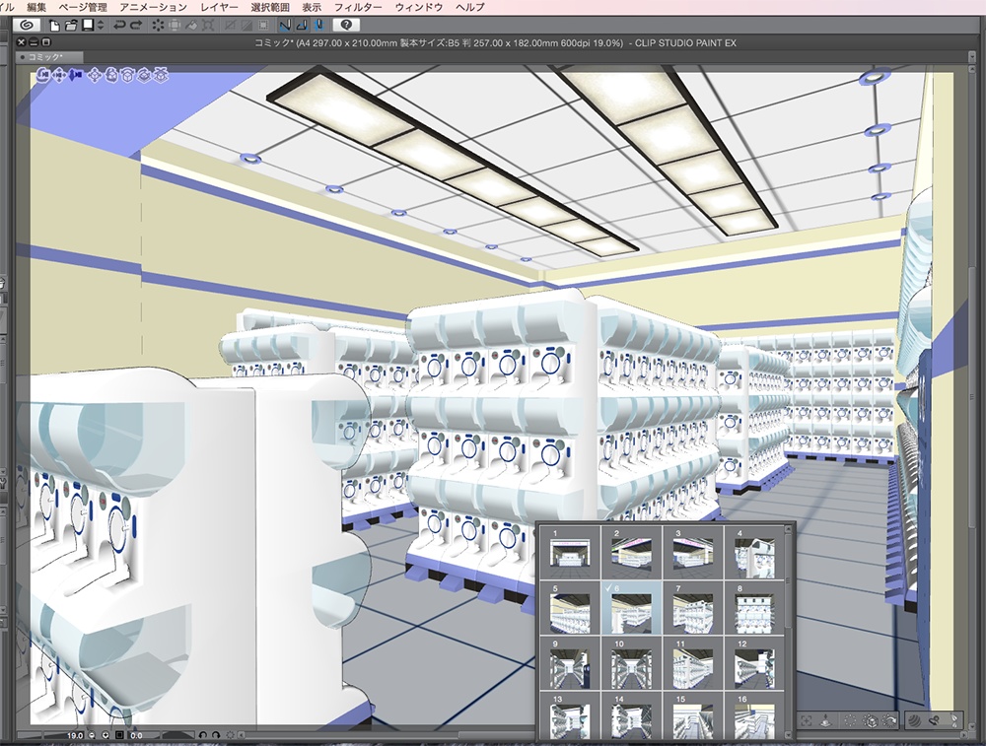Click the reset rotation launcher icon
Image resolution: width=986 pixels, height=746 pixels.
click(x=889, y=721)
